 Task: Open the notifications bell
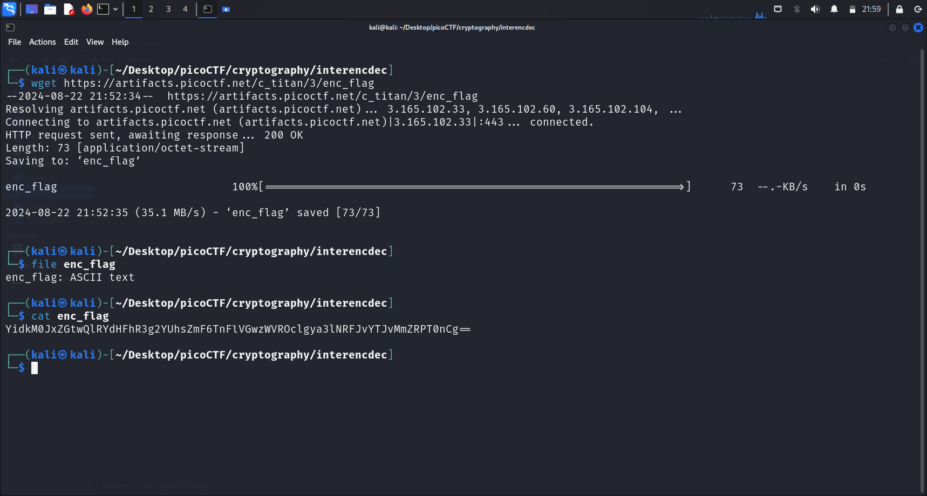click(834, 9)
